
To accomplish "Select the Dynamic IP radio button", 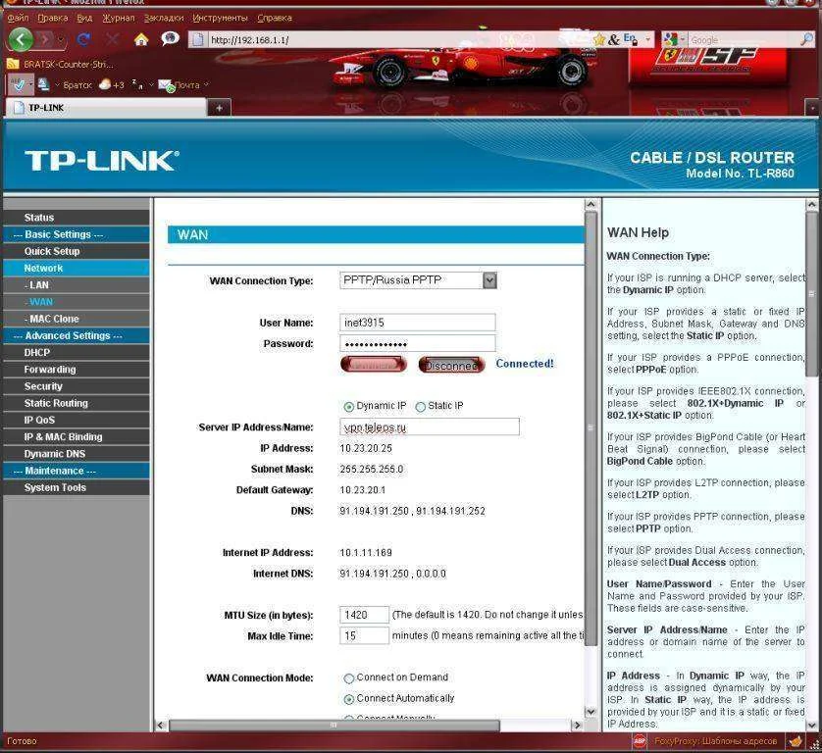I will pos(348,406).
